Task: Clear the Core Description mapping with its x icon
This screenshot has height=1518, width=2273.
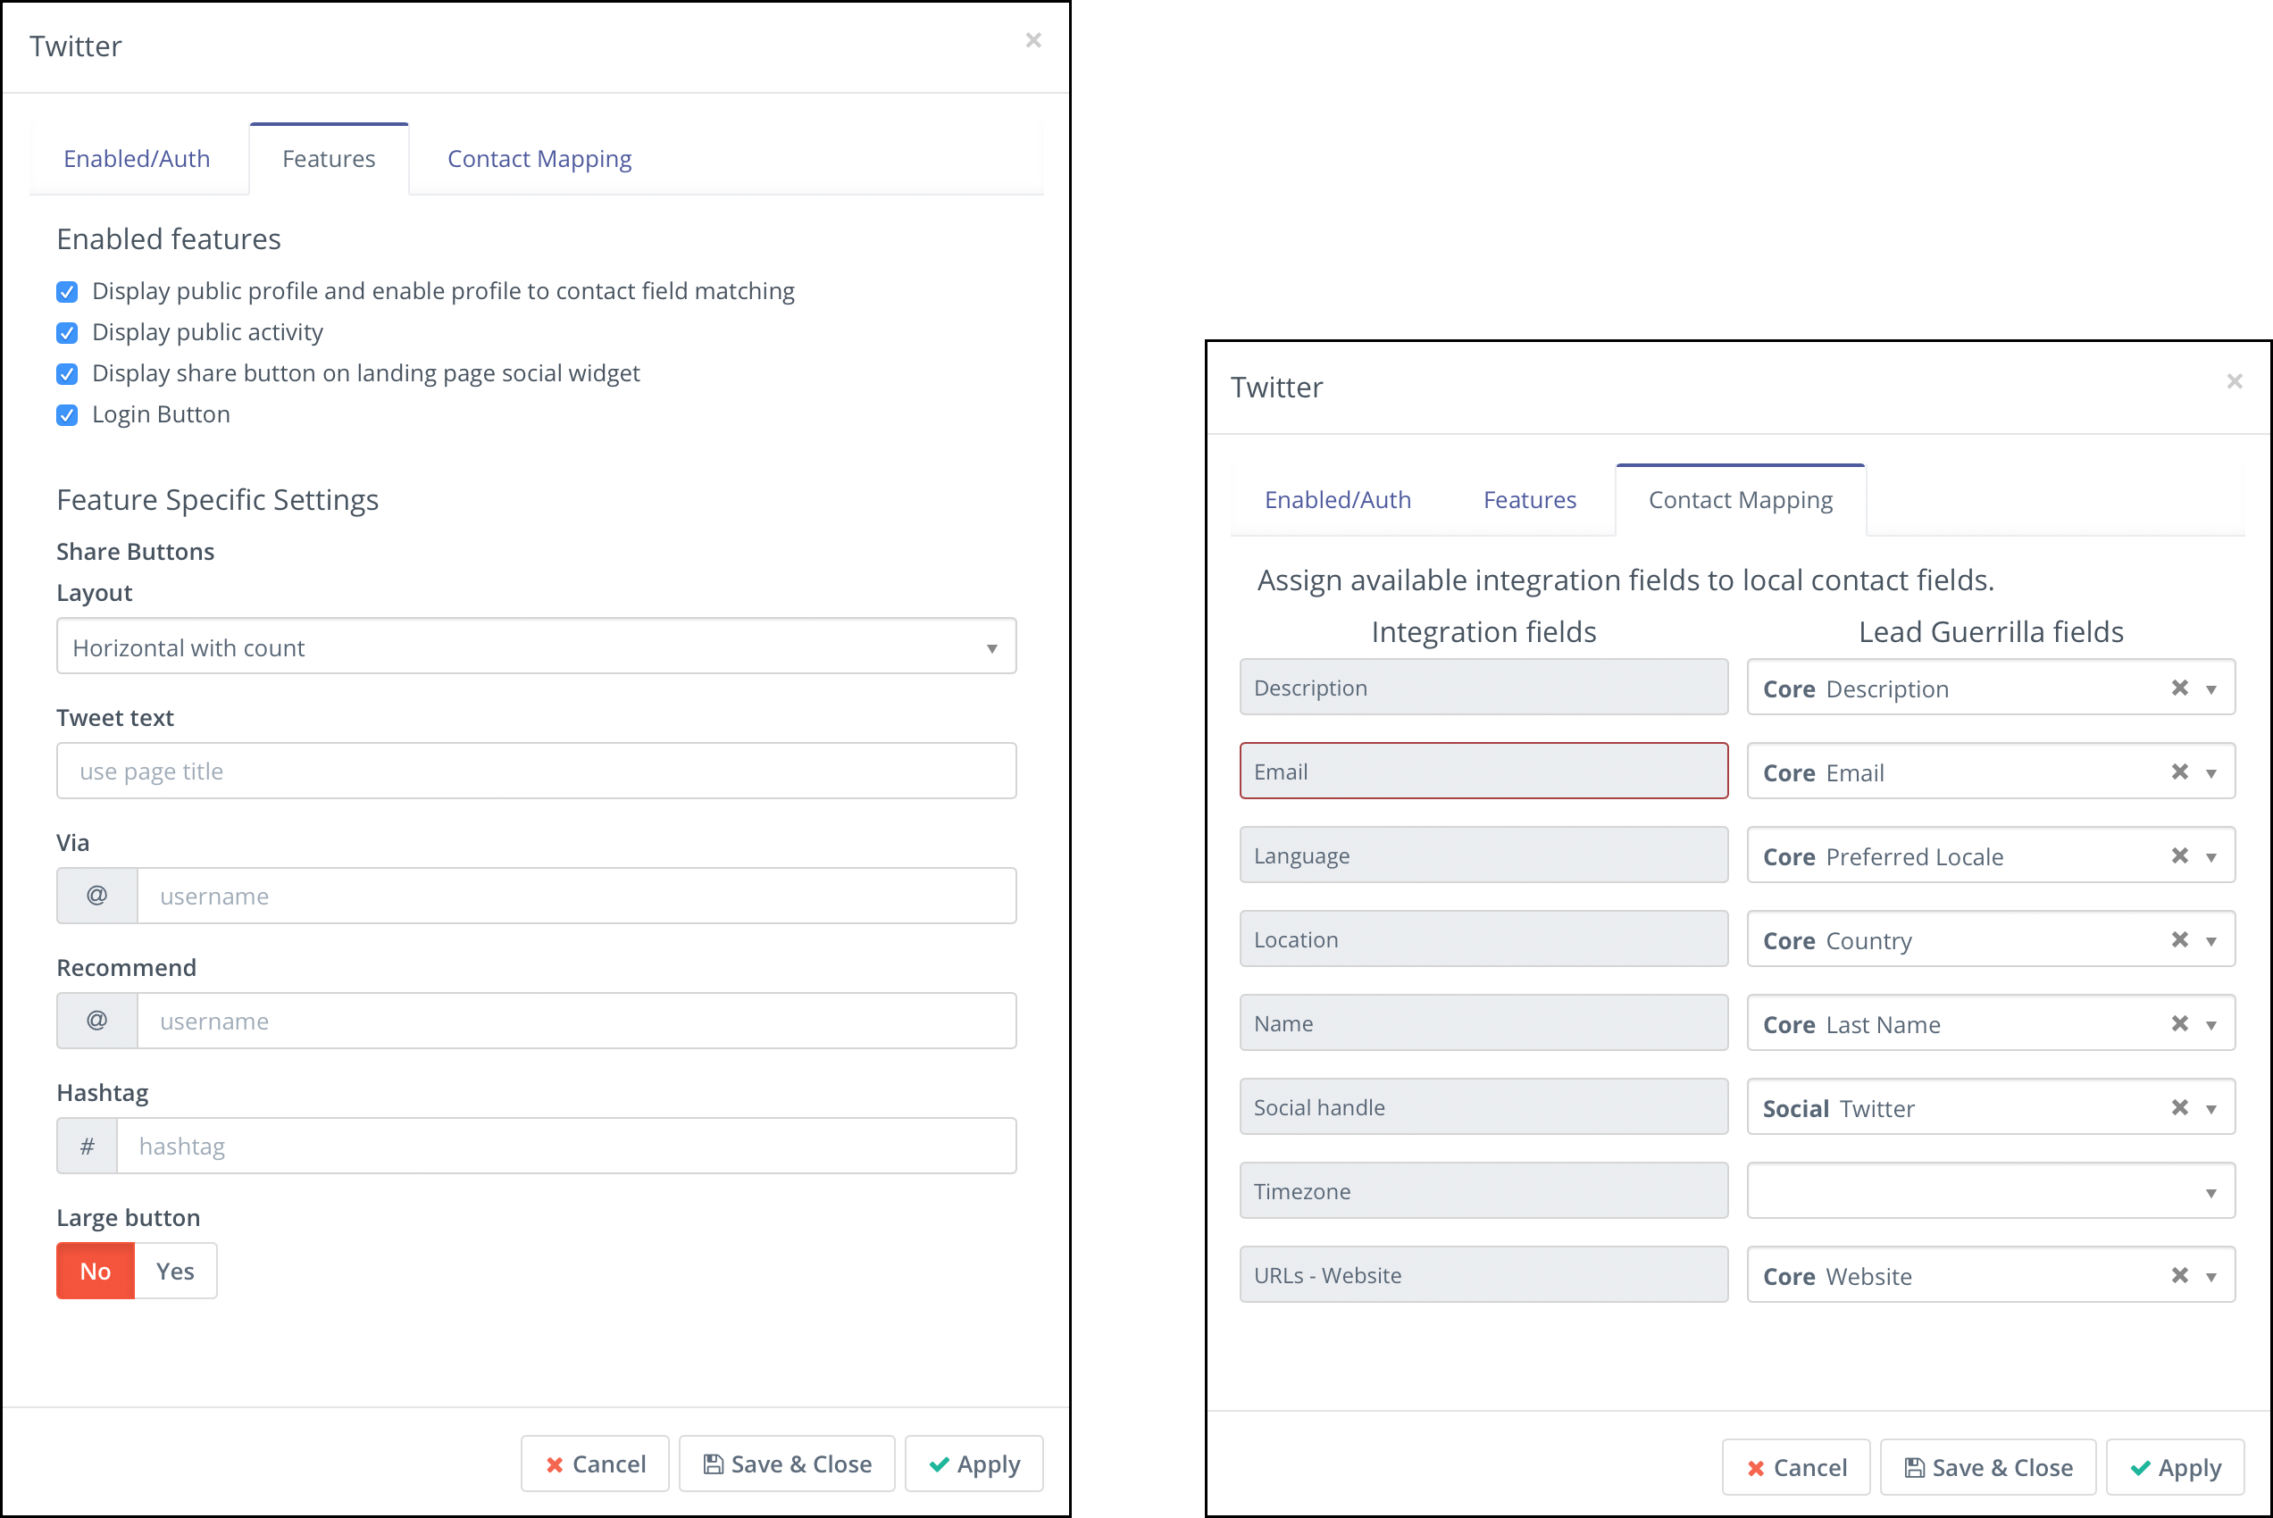Action: (2179, 688)
